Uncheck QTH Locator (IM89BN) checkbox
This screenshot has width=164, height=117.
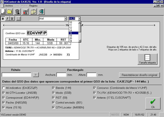pyautogui.click(x=53, y=107)
